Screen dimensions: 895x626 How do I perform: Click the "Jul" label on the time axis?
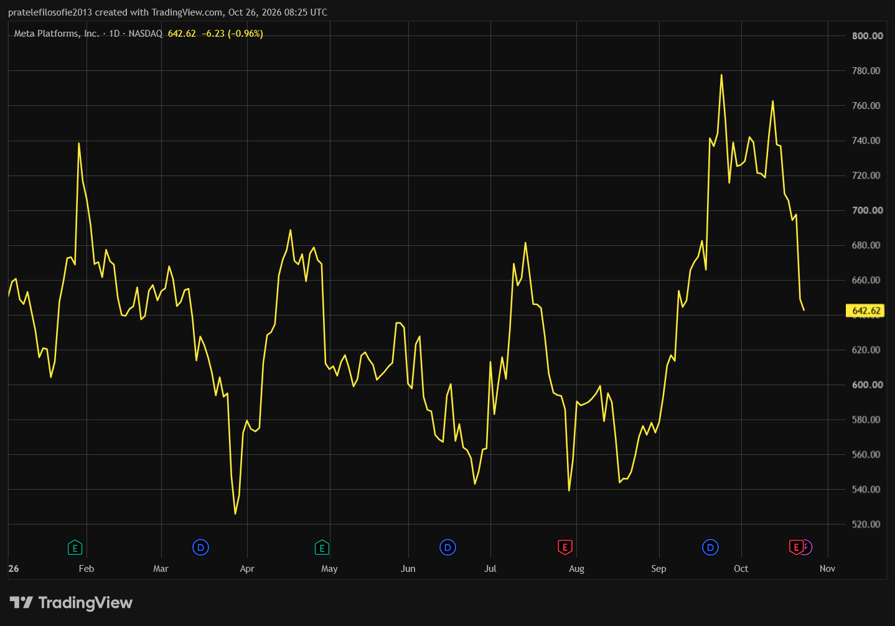[490, 569]
